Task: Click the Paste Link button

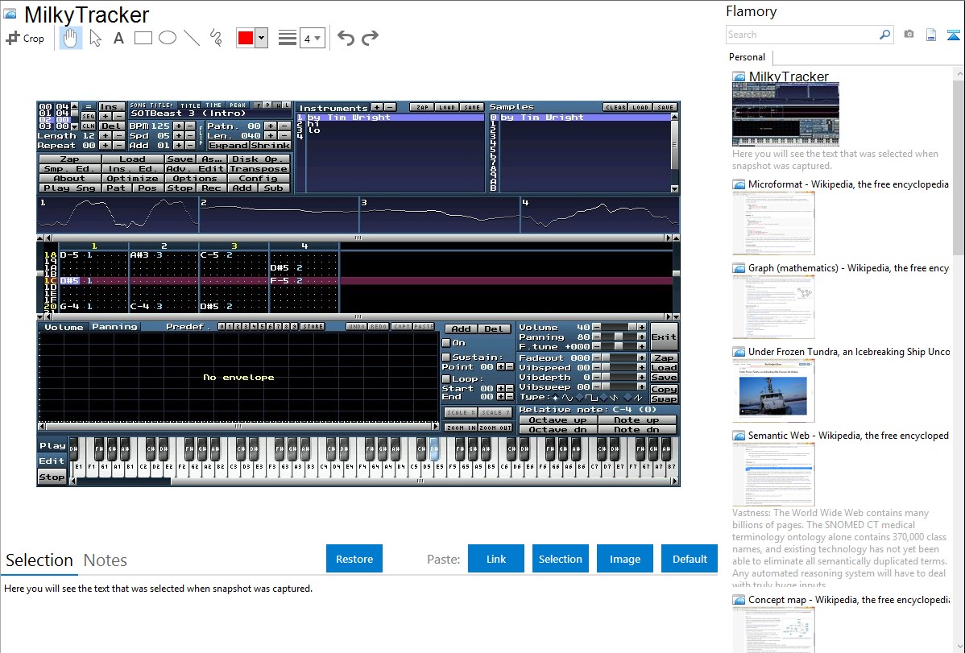Action: pyautogui.click(x=496, y=559)
